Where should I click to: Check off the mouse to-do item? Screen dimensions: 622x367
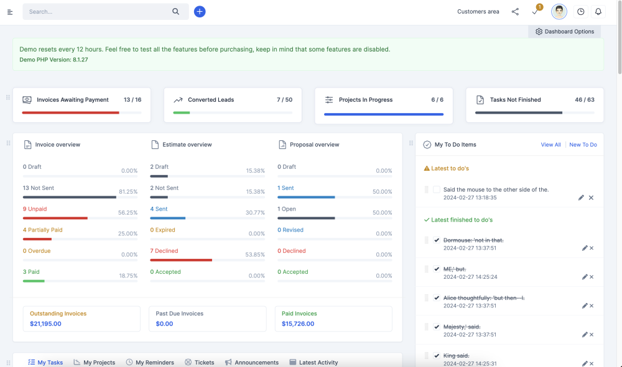[x=436, y=189]
